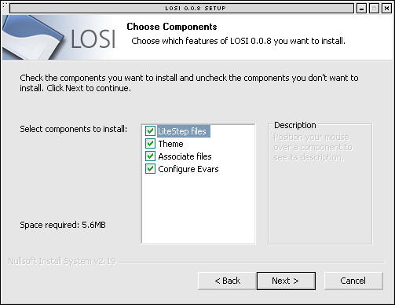Close the LOSI setup window

point(386,9)
